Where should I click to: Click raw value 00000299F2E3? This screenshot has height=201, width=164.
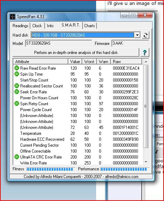click(x=126, y=92)
